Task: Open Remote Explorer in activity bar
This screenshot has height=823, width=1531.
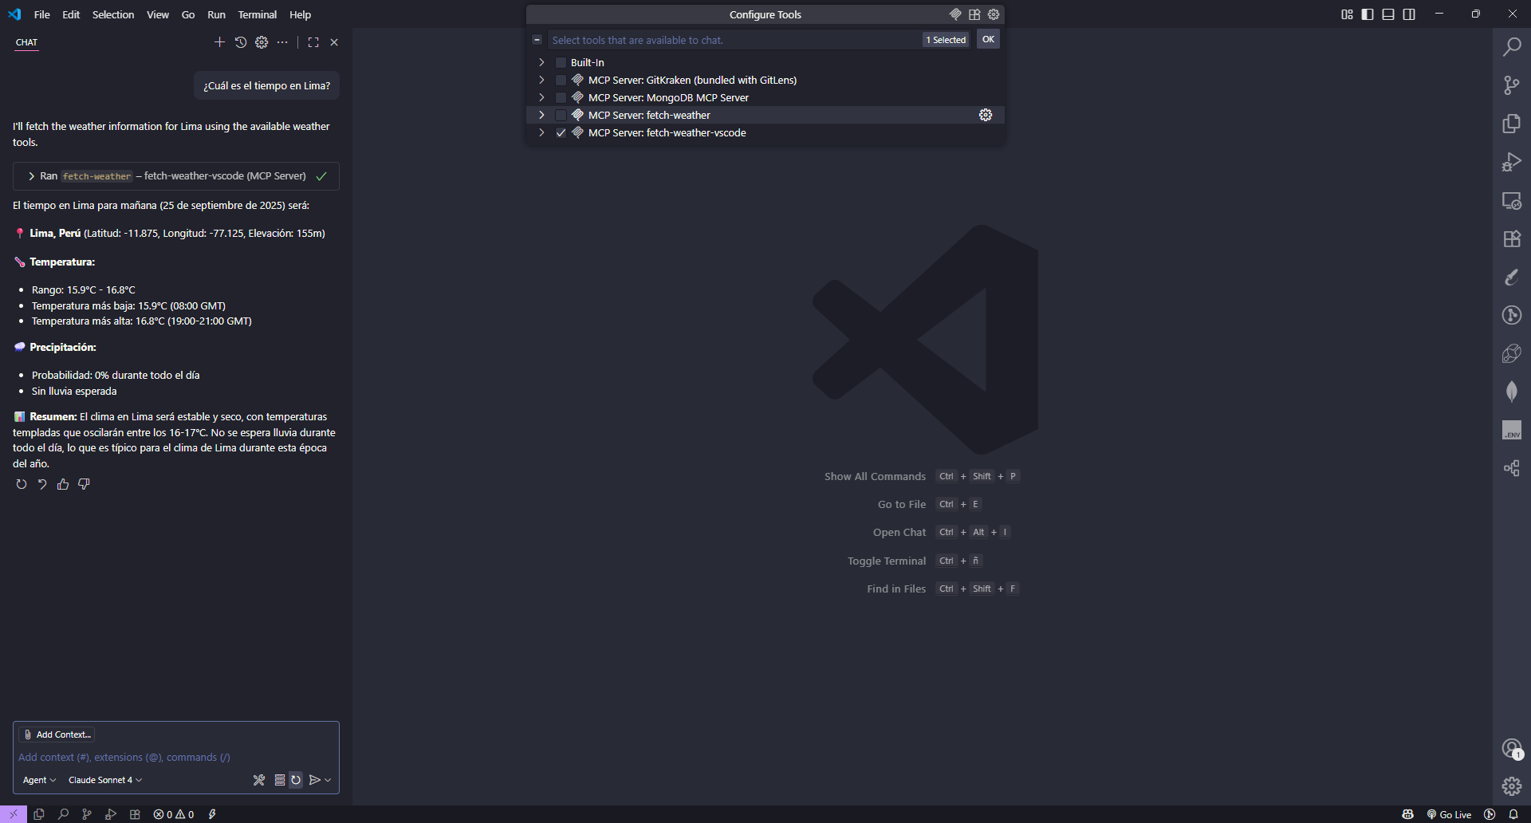Action: pyautogui.click(x=1511, y=200)
